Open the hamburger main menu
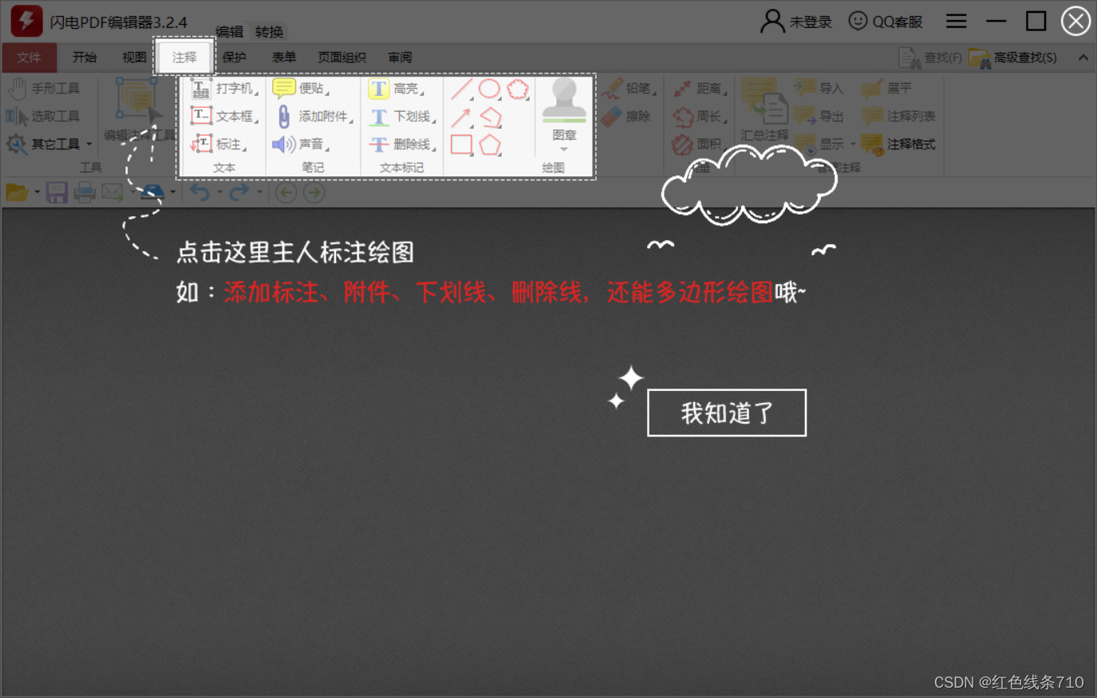Screen dimensions: 1097x698 click(956, 22)
